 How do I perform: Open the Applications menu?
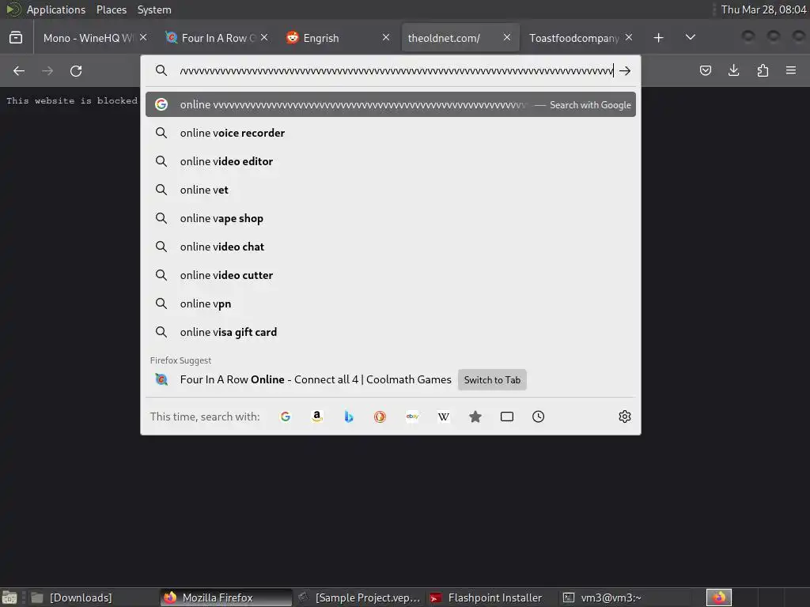(x=56, y=9)
